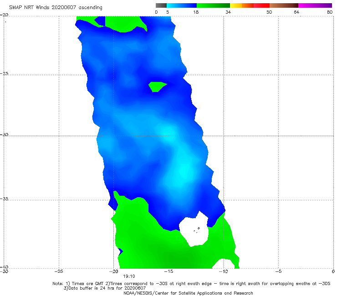Click the '50' color bar label
The height and width of the screenshot is (296, 337).
[269, 12]
